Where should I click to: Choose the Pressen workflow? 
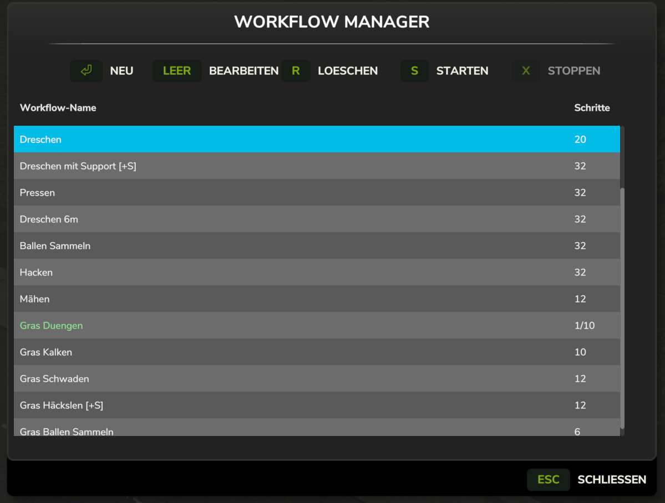[317, 193]
